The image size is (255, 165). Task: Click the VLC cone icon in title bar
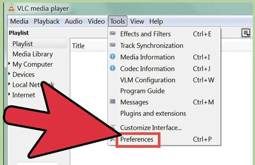tap(11, 8)
